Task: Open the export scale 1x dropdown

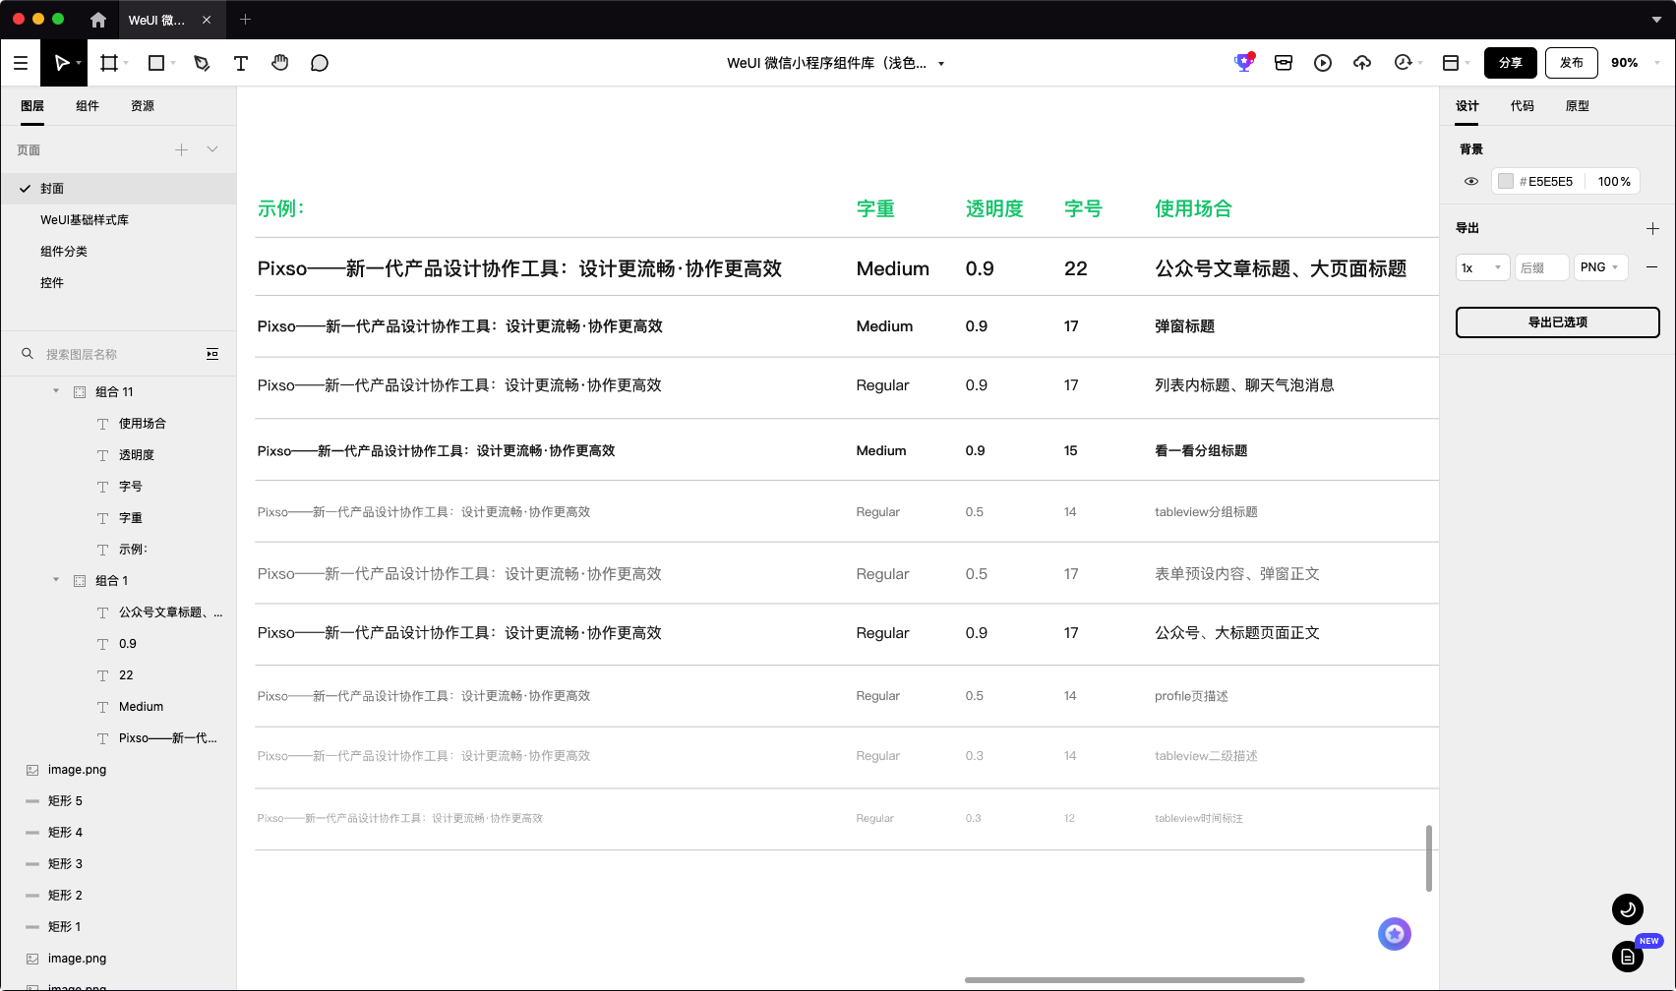Action: click(x=1482, y=267)
